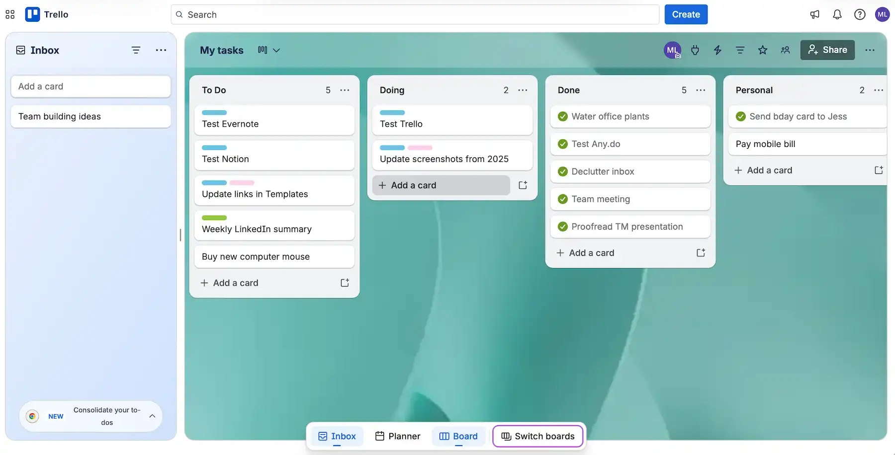The width and height of the screenshot is (895, 455).
Task: Uncheck Declutter inbox card
Action: [x=563, y=171]
